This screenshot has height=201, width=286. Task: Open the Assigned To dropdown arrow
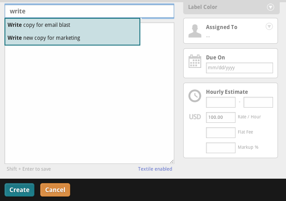pos(269,27)
